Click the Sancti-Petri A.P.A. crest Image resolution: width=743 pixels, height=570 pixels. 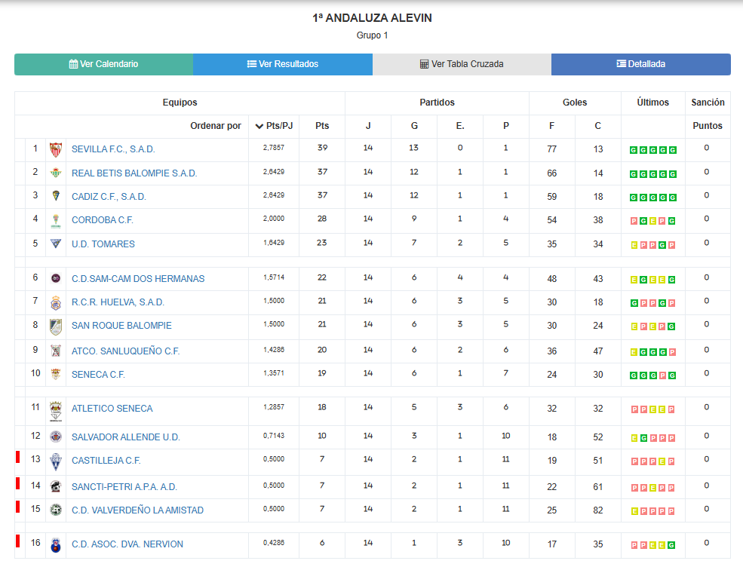[x=55, y=486]
